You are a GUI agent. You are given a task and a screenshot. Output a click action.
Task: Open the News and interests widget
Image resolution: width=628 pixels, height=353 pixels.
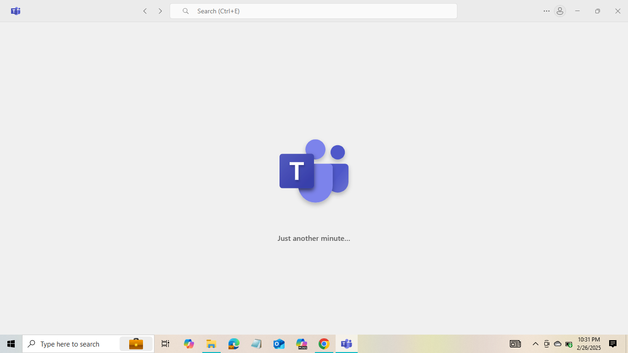pos(515,344)
